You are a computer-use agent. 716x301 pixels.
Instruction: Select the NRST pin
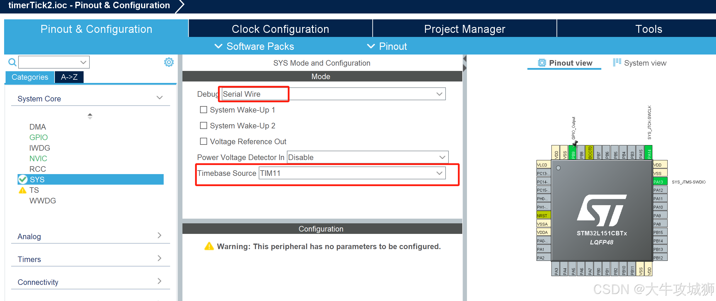click(x=544, y=215)
